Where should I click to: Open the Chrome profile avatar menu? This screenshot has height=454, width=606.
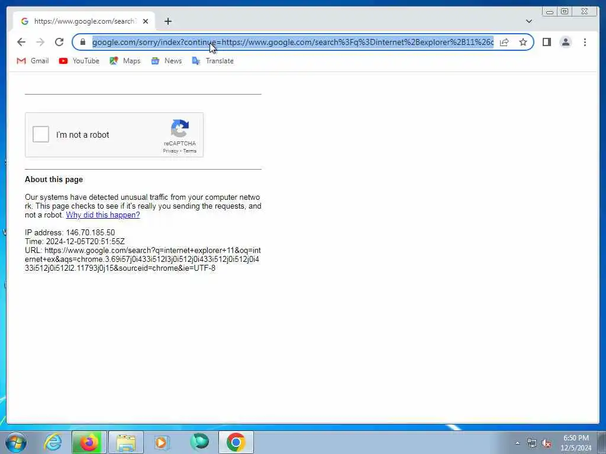tap(565, 42)
